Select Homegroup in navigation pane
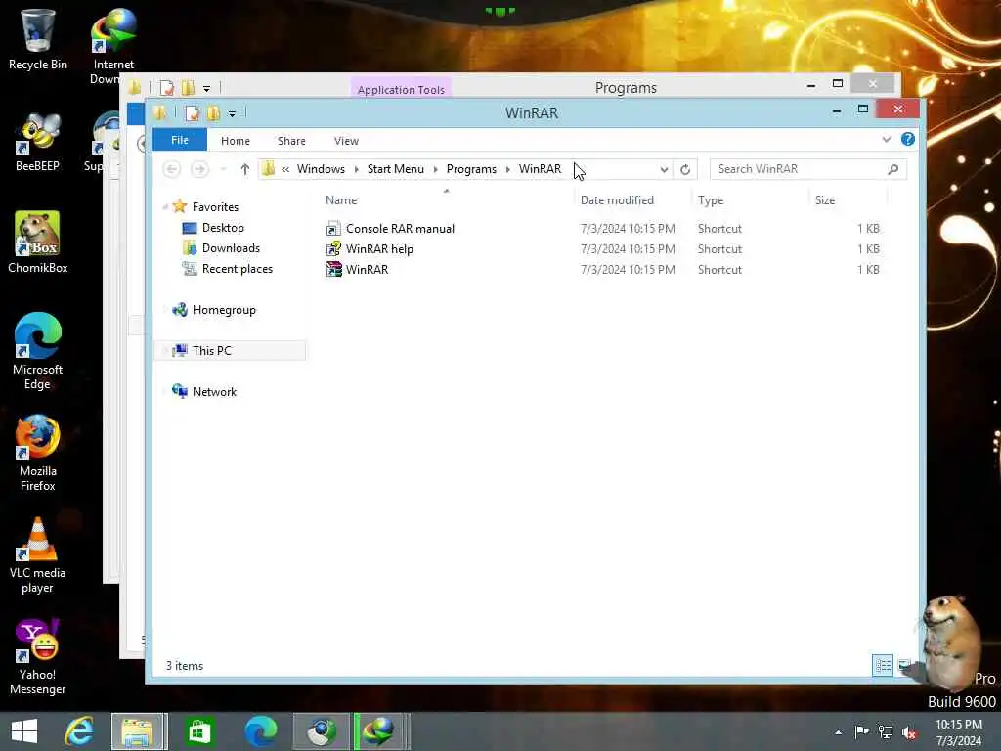This screenshot has width=1001, height=751. [224, 310]
